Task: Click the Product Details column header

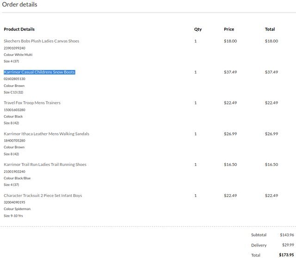Action: 19,29
